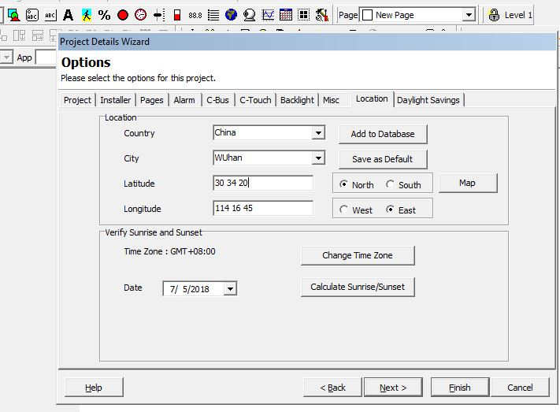Select the red circle indicator tool
The height and width of the screenshot is (412, 560).
click(123, 15)
